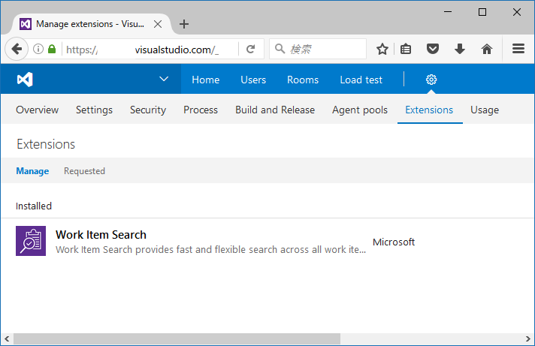Open the Firefox downloads arrow icon
This screenshot has width=535, height=346.
coord(460,50)
